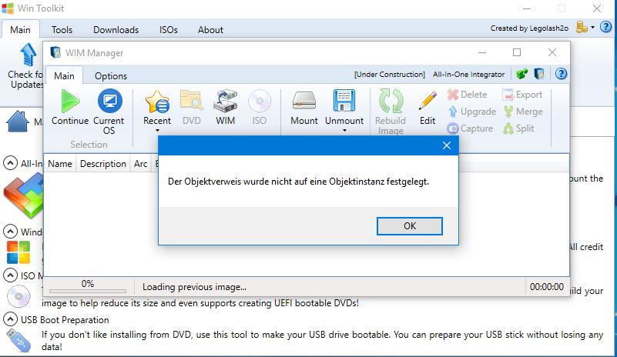This screenshot has width=617, height=357.
Task: Open the Recent images star icon
Action: [157, 102]
